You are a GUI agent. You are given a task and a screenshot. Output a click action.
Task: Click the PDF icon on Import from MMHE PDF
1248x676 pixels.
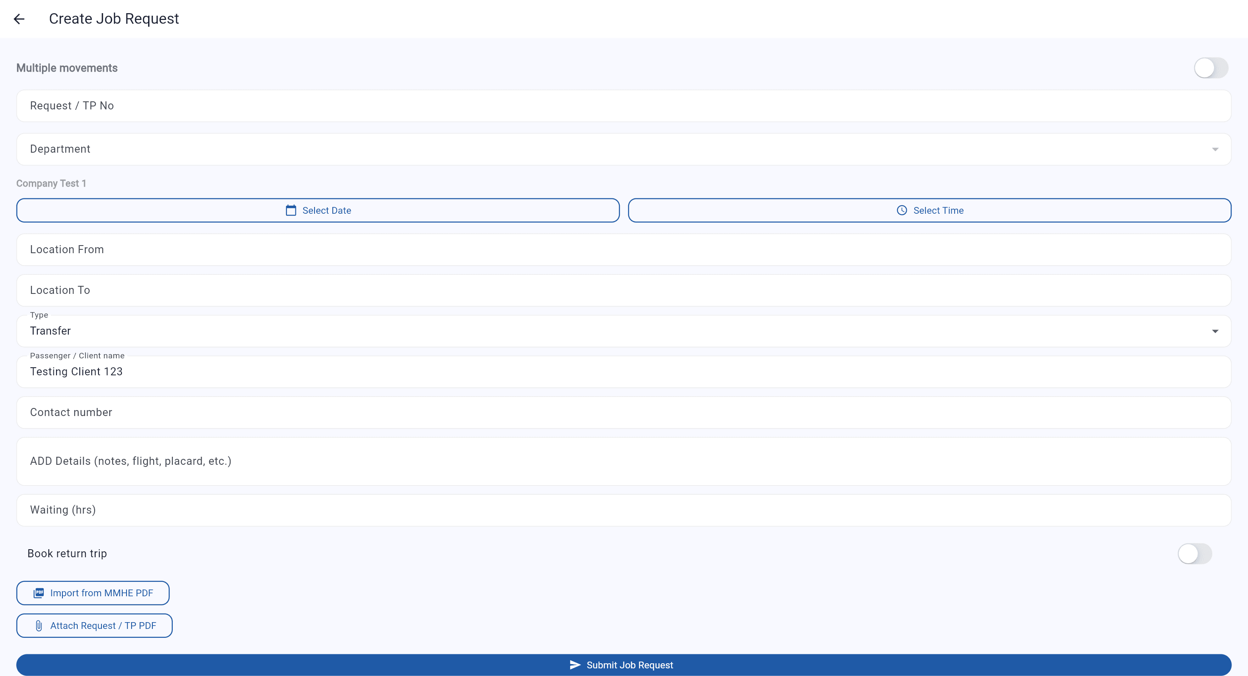tap(39, 593)
